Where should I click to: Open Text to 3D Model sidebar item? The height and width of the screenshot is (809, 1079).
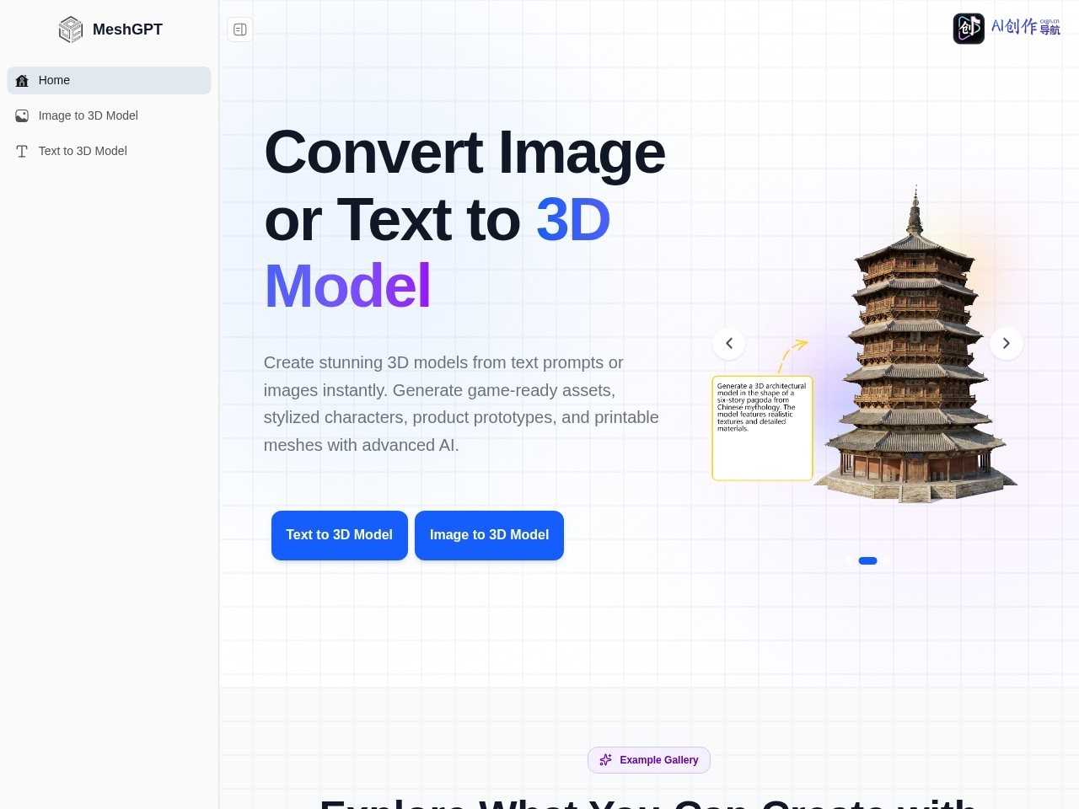click(x=109, y=151)
